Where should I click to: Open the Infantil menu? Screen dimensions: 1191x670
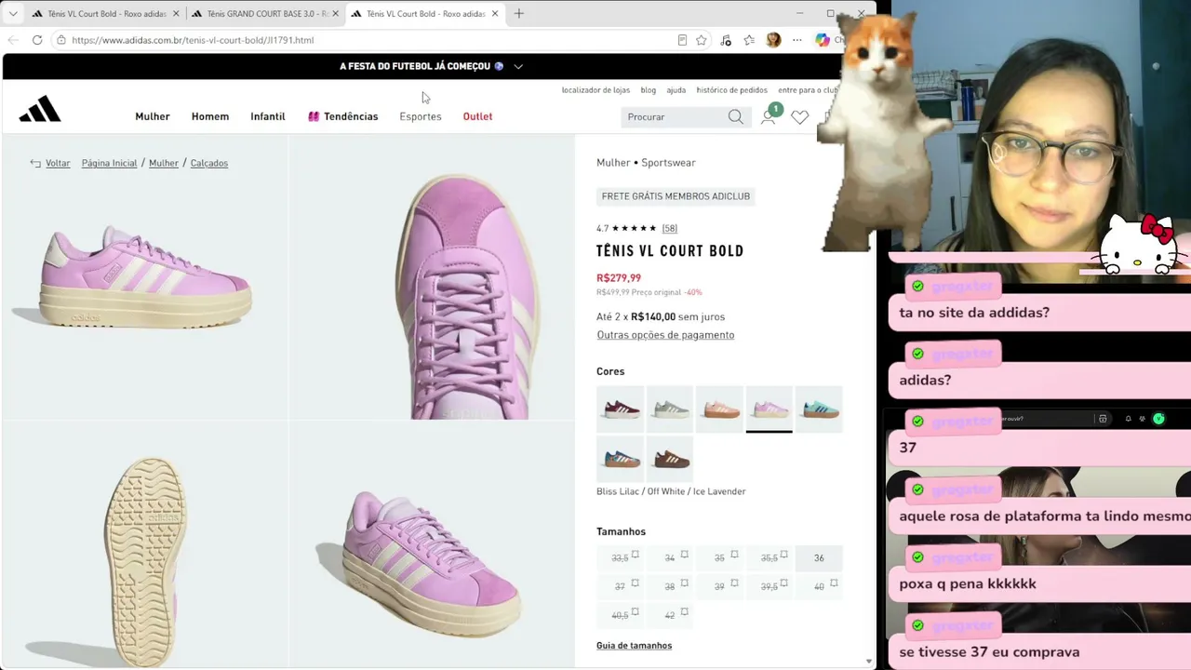(x=268, y=116)
